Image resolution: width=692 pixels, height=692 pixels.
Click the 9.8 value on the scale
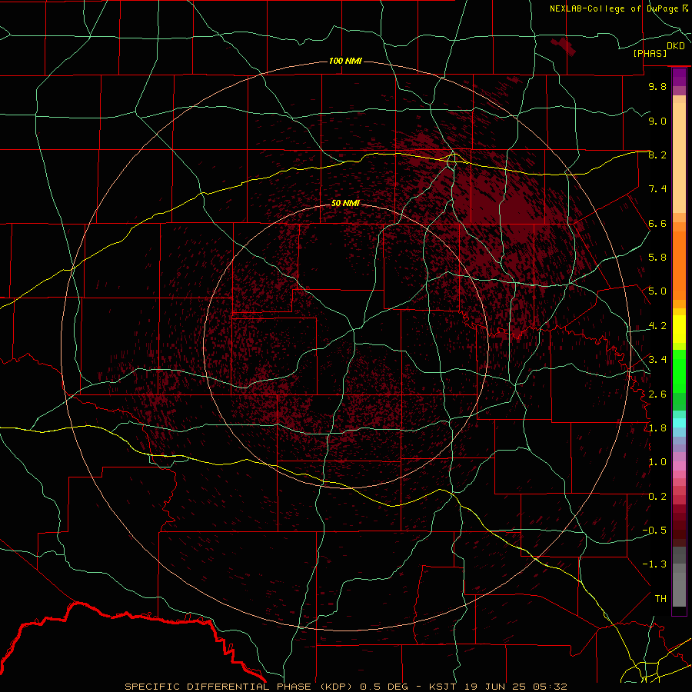[x=657, y=86]
